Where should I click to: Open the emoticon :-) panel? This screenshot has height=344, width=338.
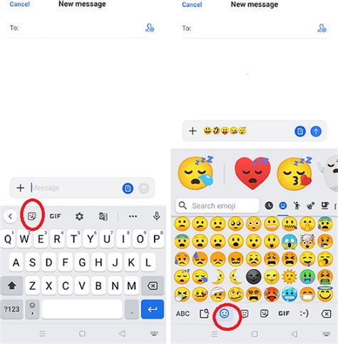click(x=304, y=313)
